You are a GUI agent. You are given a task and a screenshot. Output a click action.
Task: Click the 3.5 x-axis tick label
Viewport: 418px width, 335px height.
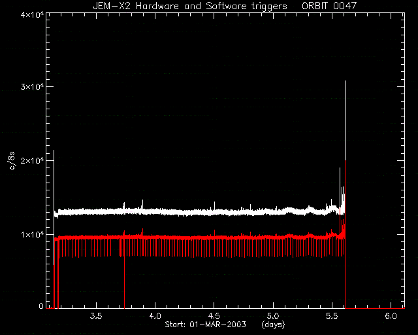tap(96, 316)
